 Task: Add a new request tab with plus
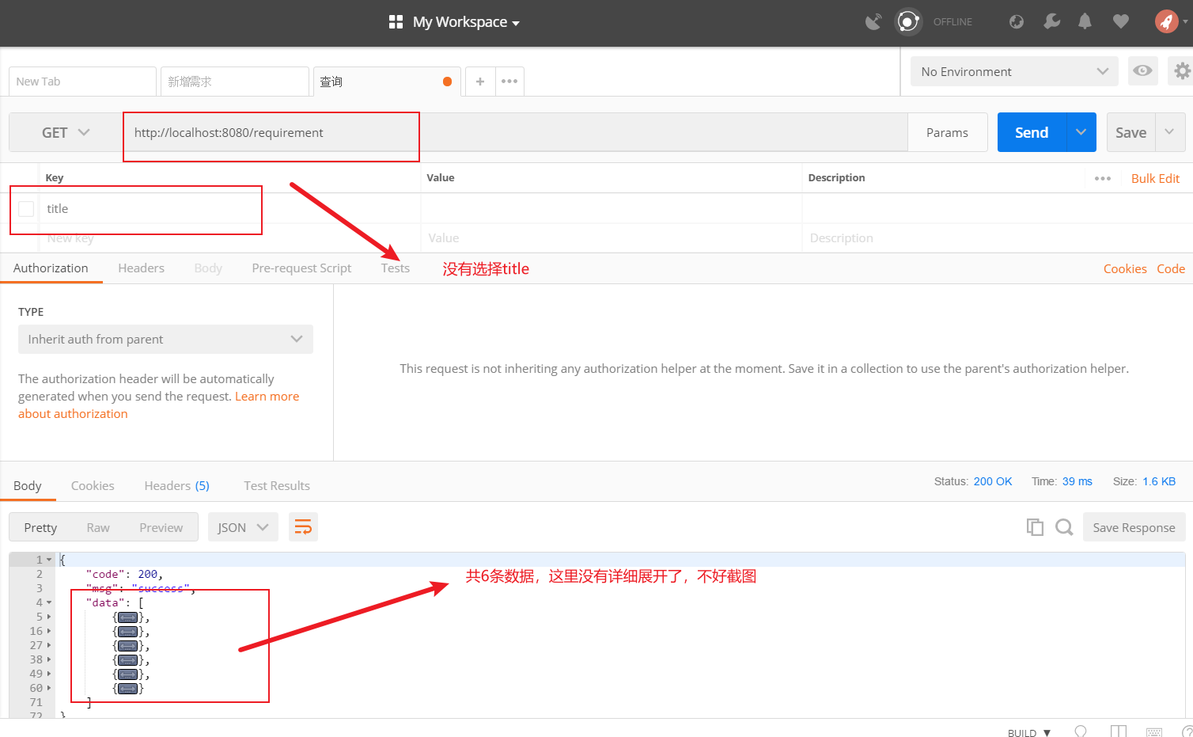coord(480,82)
